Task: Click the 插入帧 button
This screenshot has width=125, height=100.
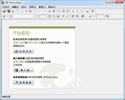Action: 23,70
